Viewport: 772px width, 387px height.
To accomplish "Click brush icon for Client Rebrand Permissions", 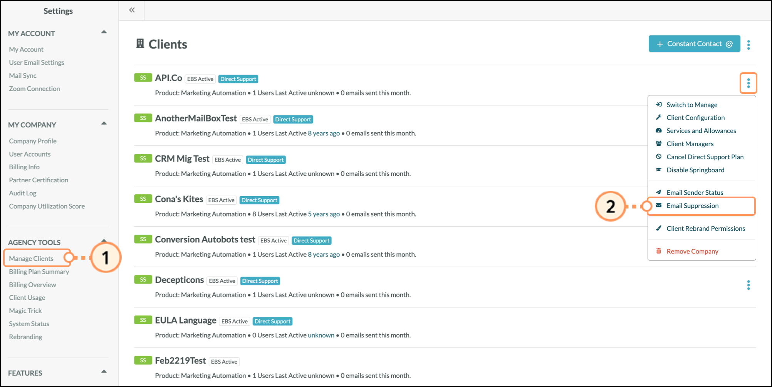I will pos(659,228).
